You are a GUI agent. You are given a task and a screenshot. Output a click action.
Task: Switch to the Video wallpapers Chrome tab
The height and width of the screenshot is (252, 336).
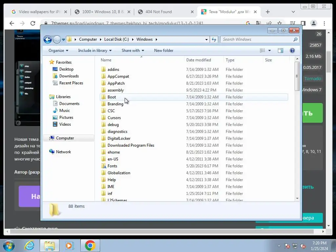click(39, 12)
